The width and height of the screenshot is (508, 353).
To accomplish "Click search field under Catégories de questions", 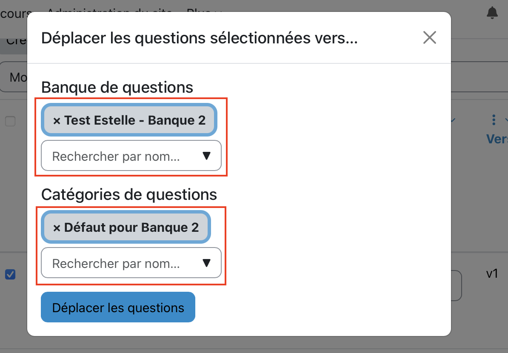I will click(123, 264).
